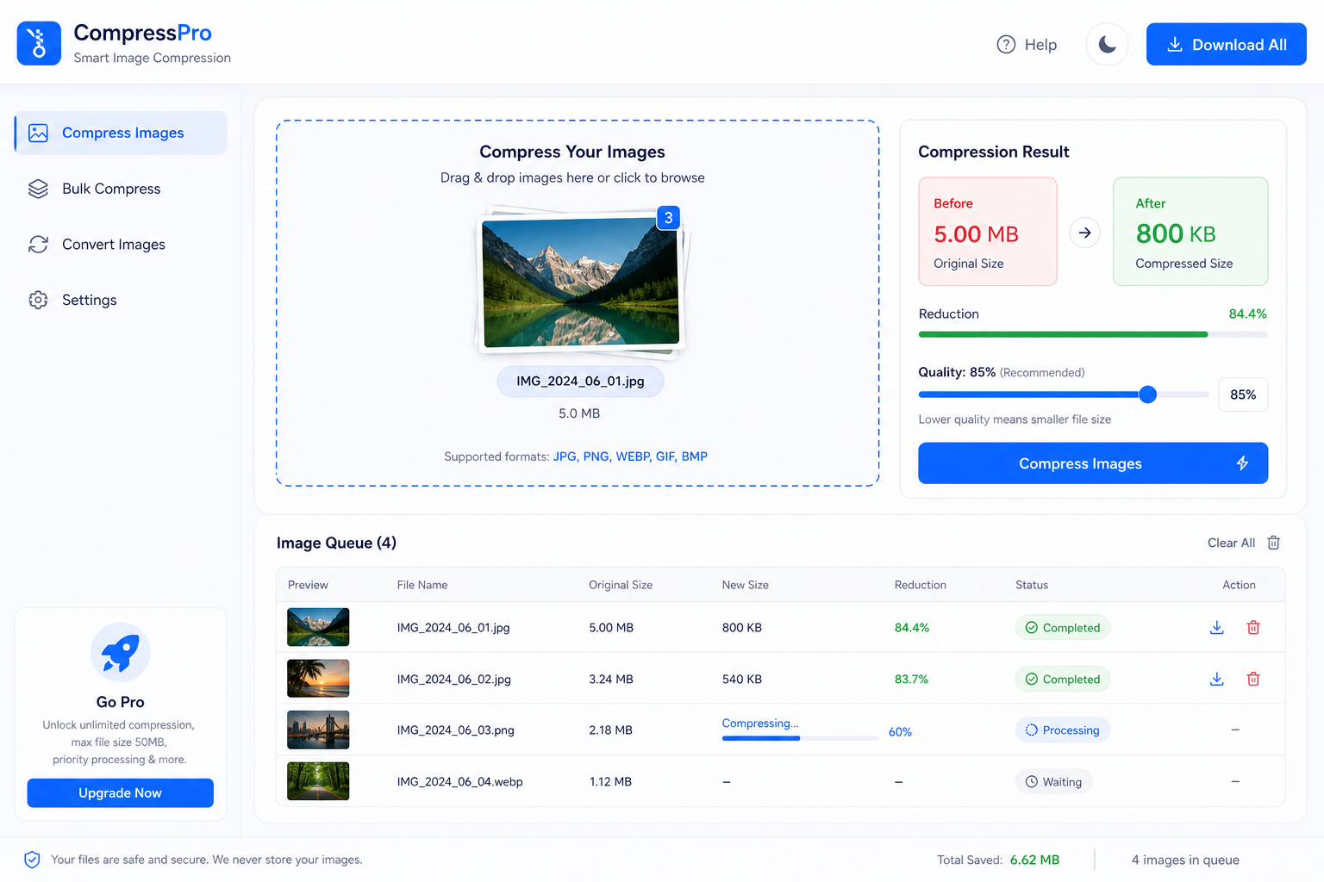Click the 83.7% reduction value in queue
1324x882 pixels.
pos(912,680)
